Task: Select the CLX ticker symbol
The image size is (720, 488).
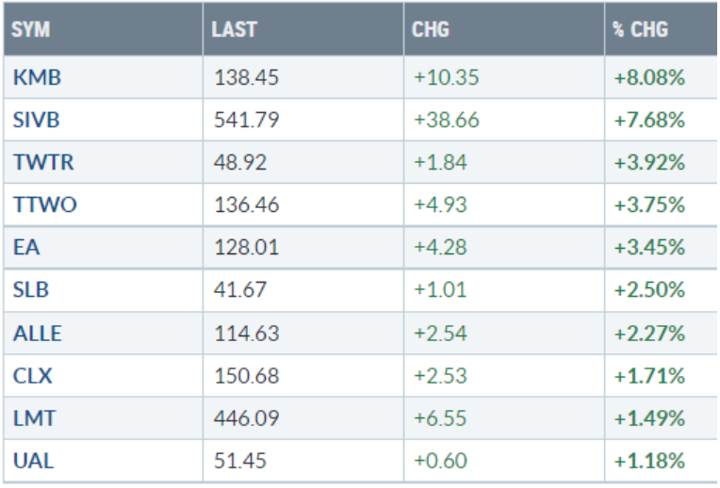Action: point(33,376)
